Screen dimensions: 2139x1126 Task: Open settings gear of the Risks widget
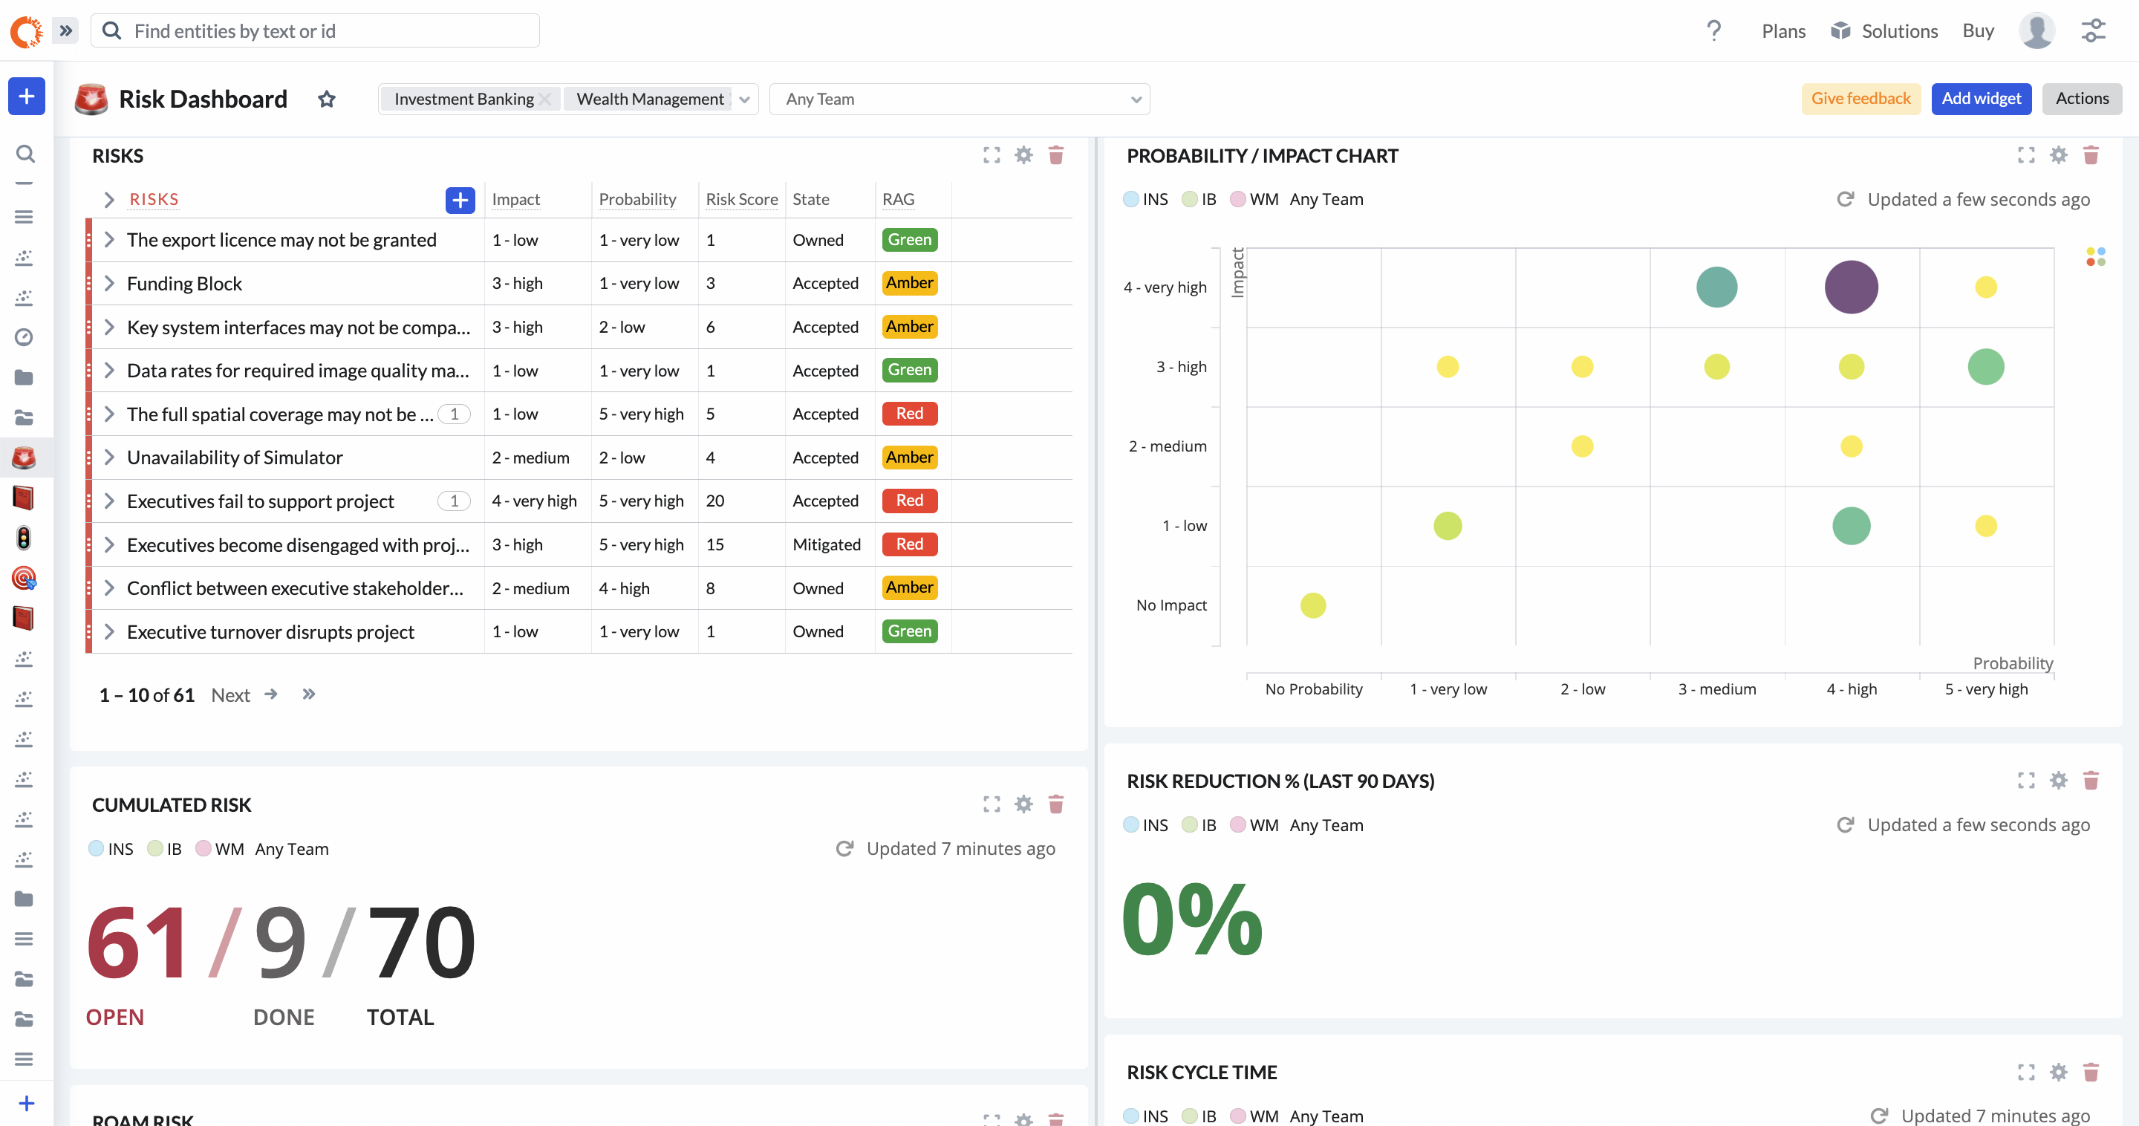click(x=1024, y=155)
